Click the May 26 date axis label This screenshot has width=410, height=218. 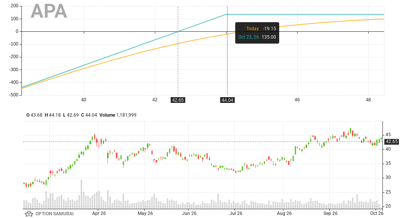[x=145, y=213]
